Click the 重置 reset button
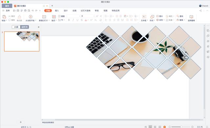Screen dimensions: 210x128 click(x=61, y=16)
